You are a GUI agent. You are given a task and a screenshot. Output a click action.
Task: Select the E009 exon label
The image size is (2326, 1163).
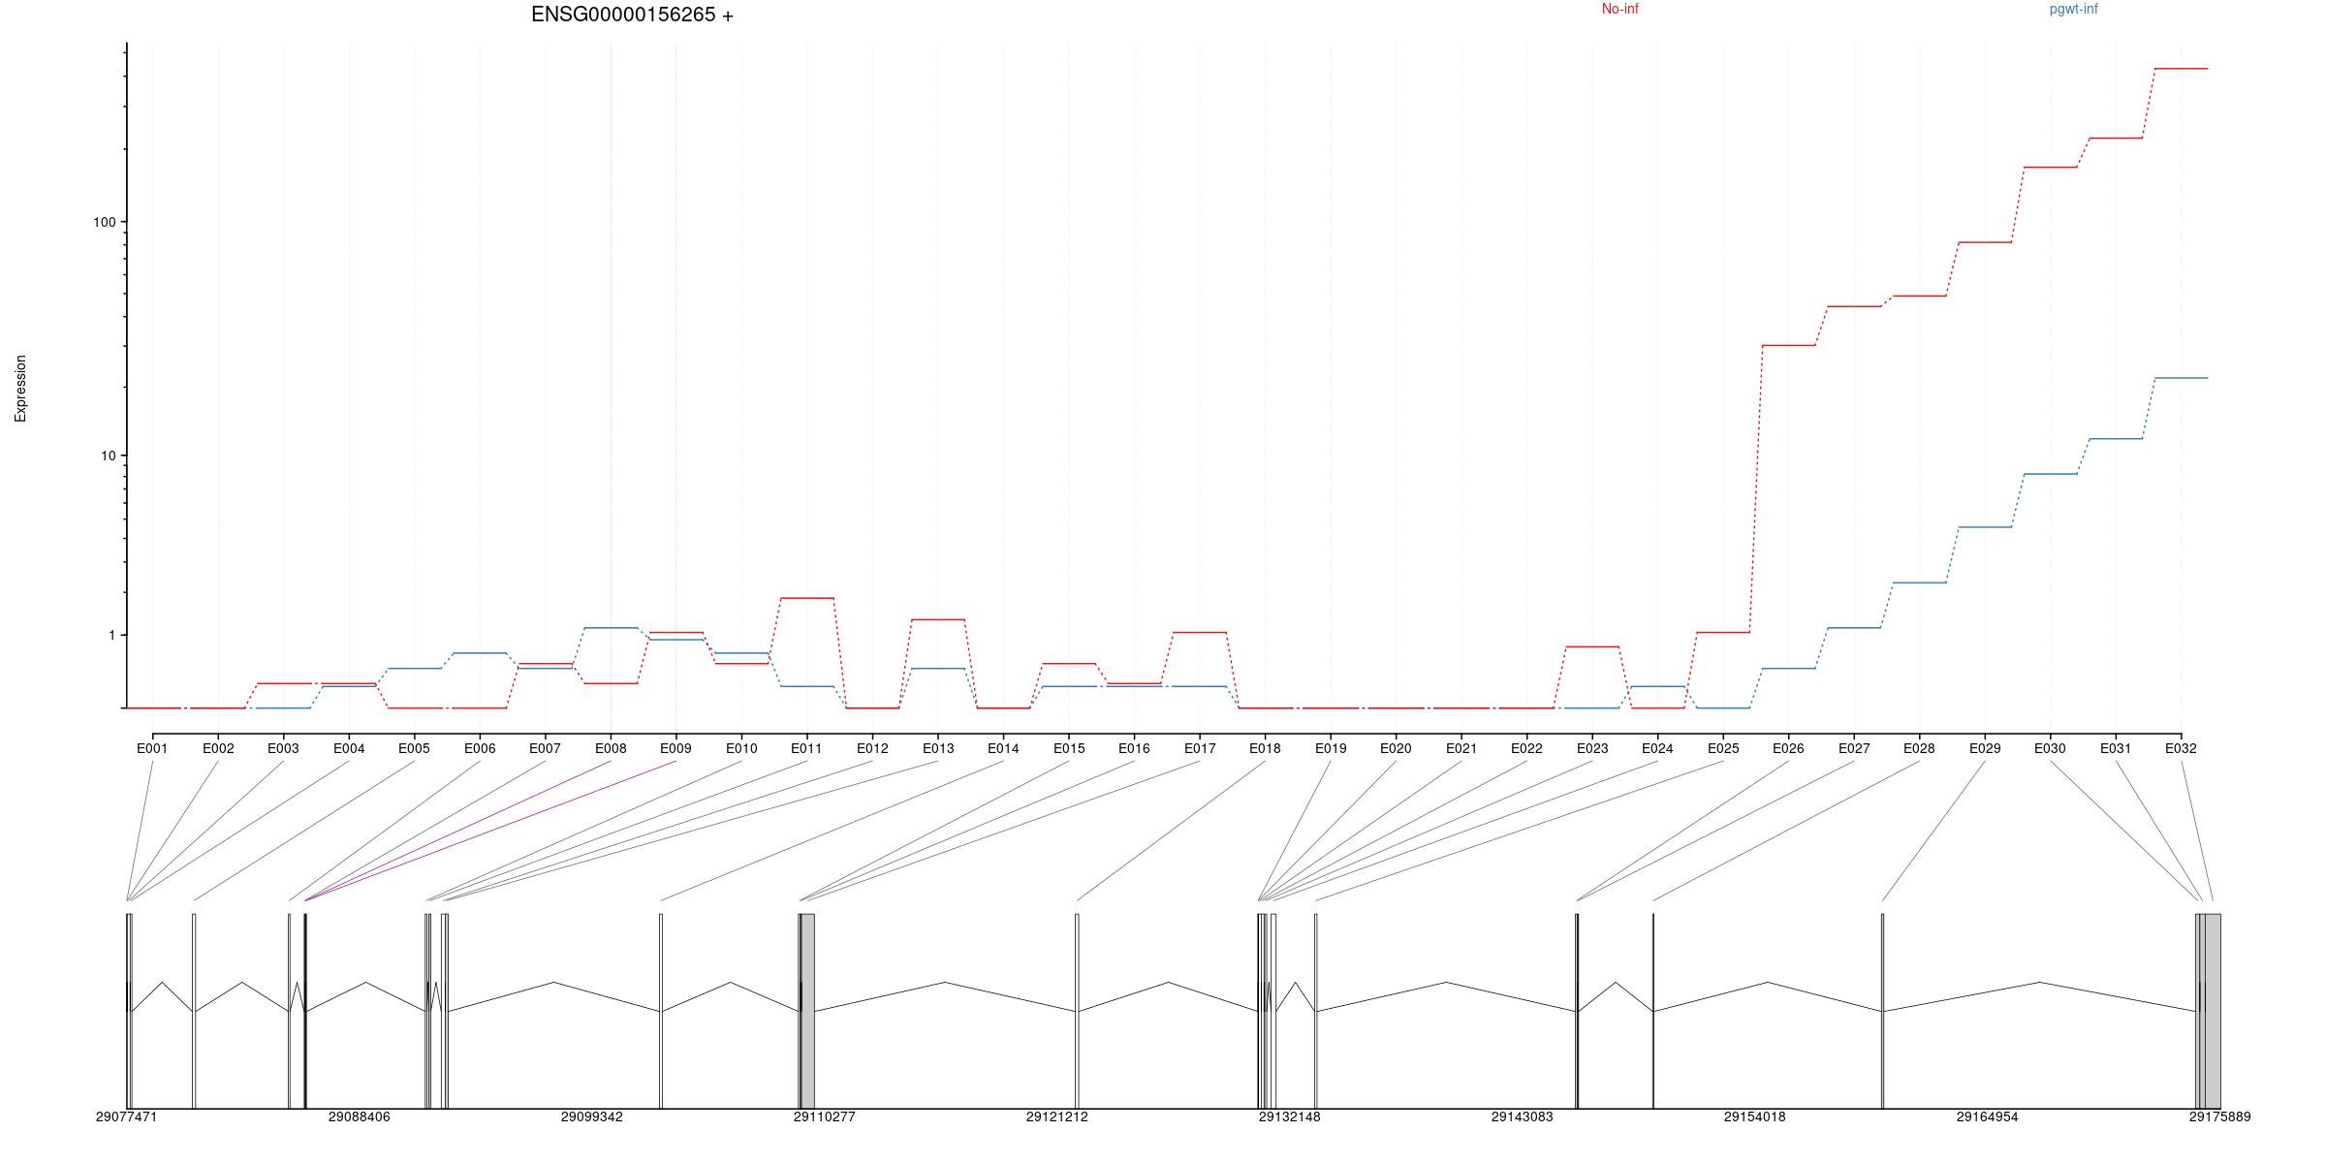click(x=676, y=748)
